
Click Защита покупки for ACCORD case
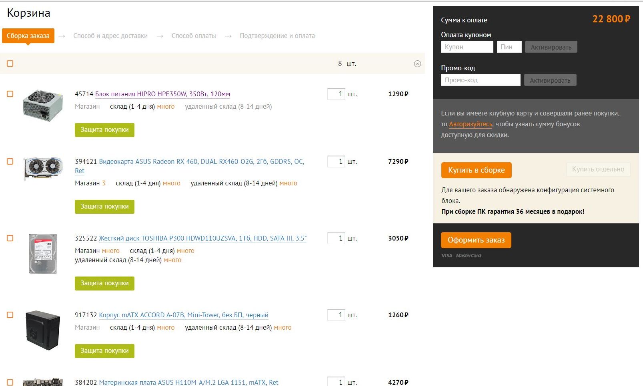pyautogui.click(x=104, y=351)
